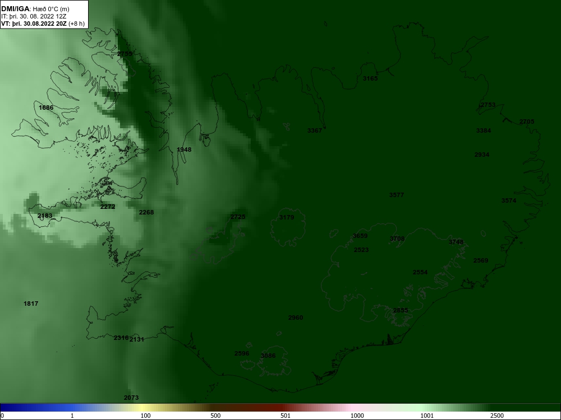Click the 2960 height value
This screenshot has width=561, height=420.
[x=296, y=318]
